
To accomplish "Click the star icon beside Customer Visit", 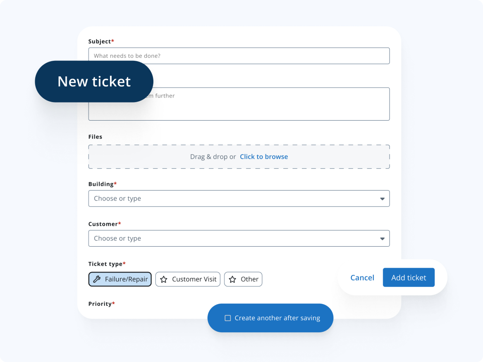I will [164, 279].
